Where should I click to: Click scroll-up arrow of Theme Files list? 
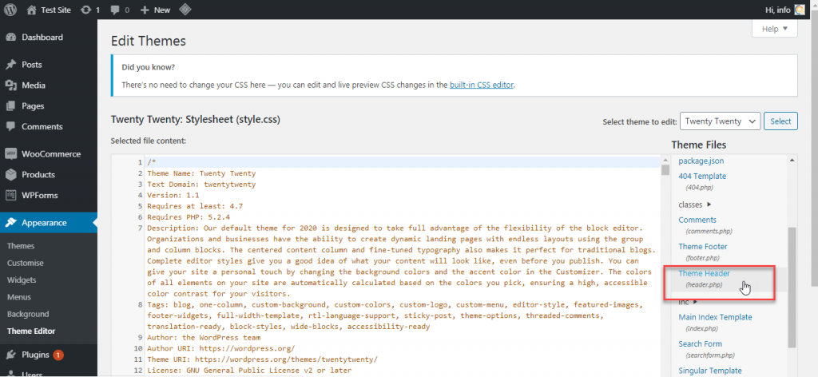tap(792, 160)
